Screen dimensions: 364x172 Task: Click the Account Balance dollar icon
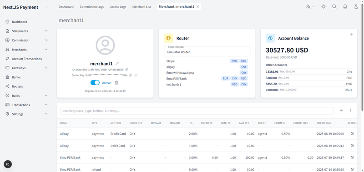[270, 38]
